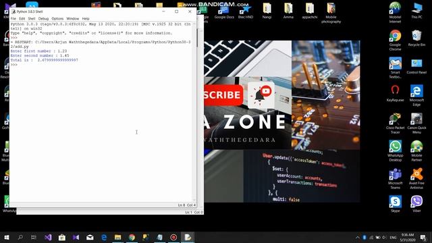Select the KeyRep.exe desktop icon

pos(395,94)
